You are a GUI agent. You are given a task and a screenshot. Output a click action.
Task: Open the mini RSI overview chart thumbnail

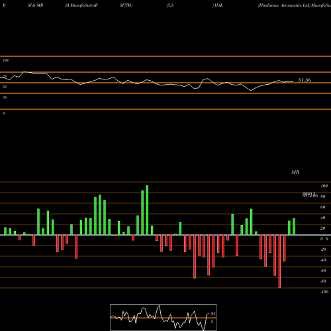pyautogui.click(x=164, y=317)
